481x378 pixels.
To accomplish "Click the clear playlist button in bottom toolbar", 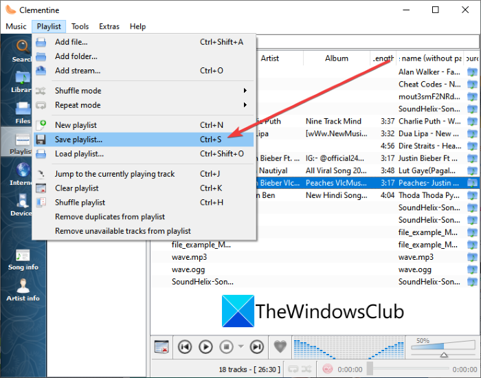I will (x=161, y=346).
